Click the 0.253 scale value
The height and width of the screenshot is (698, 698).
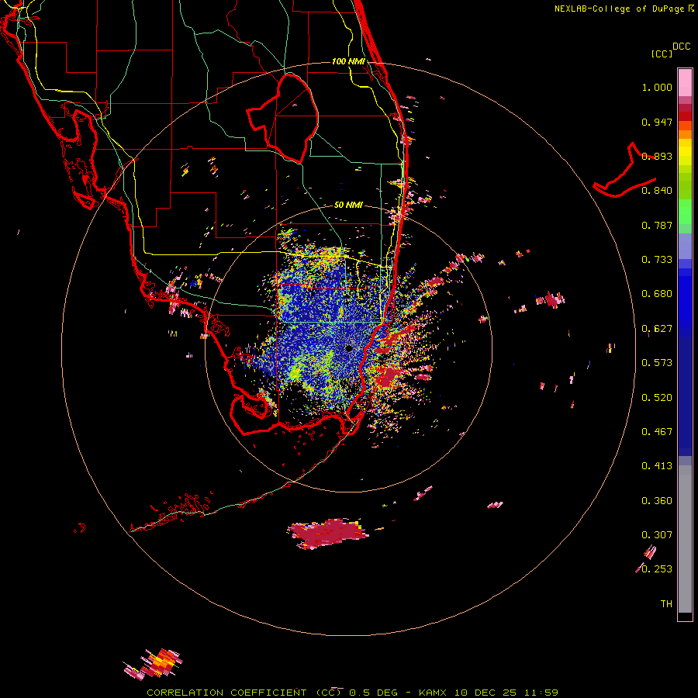click(657, 569)
